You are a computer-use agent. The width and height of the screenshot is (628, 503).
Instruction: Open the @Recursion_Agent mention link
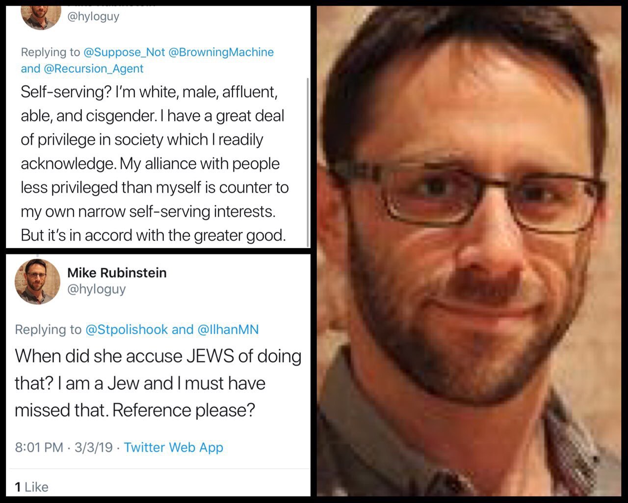(94, 69)
